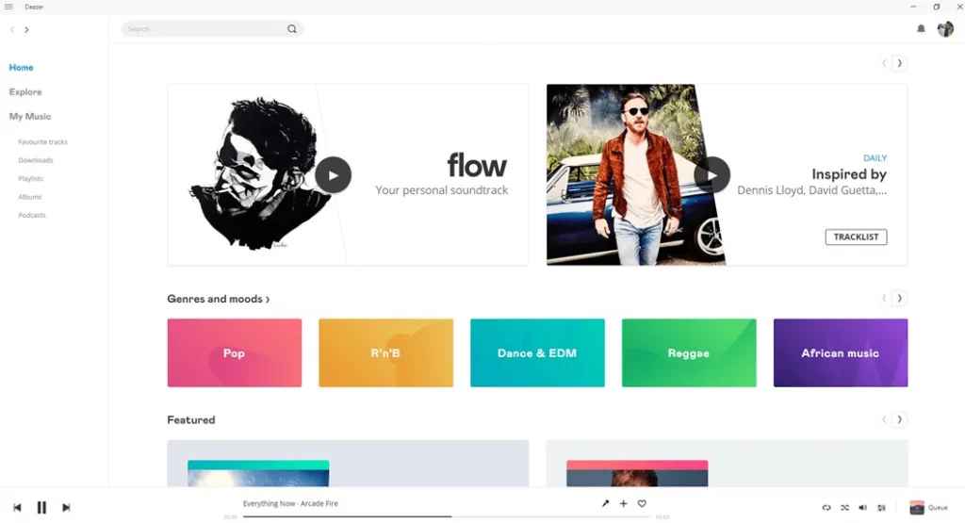Expand Genres and moods section arrow
Viewport: 965px width, 523px height.
[x=267, y=300]
